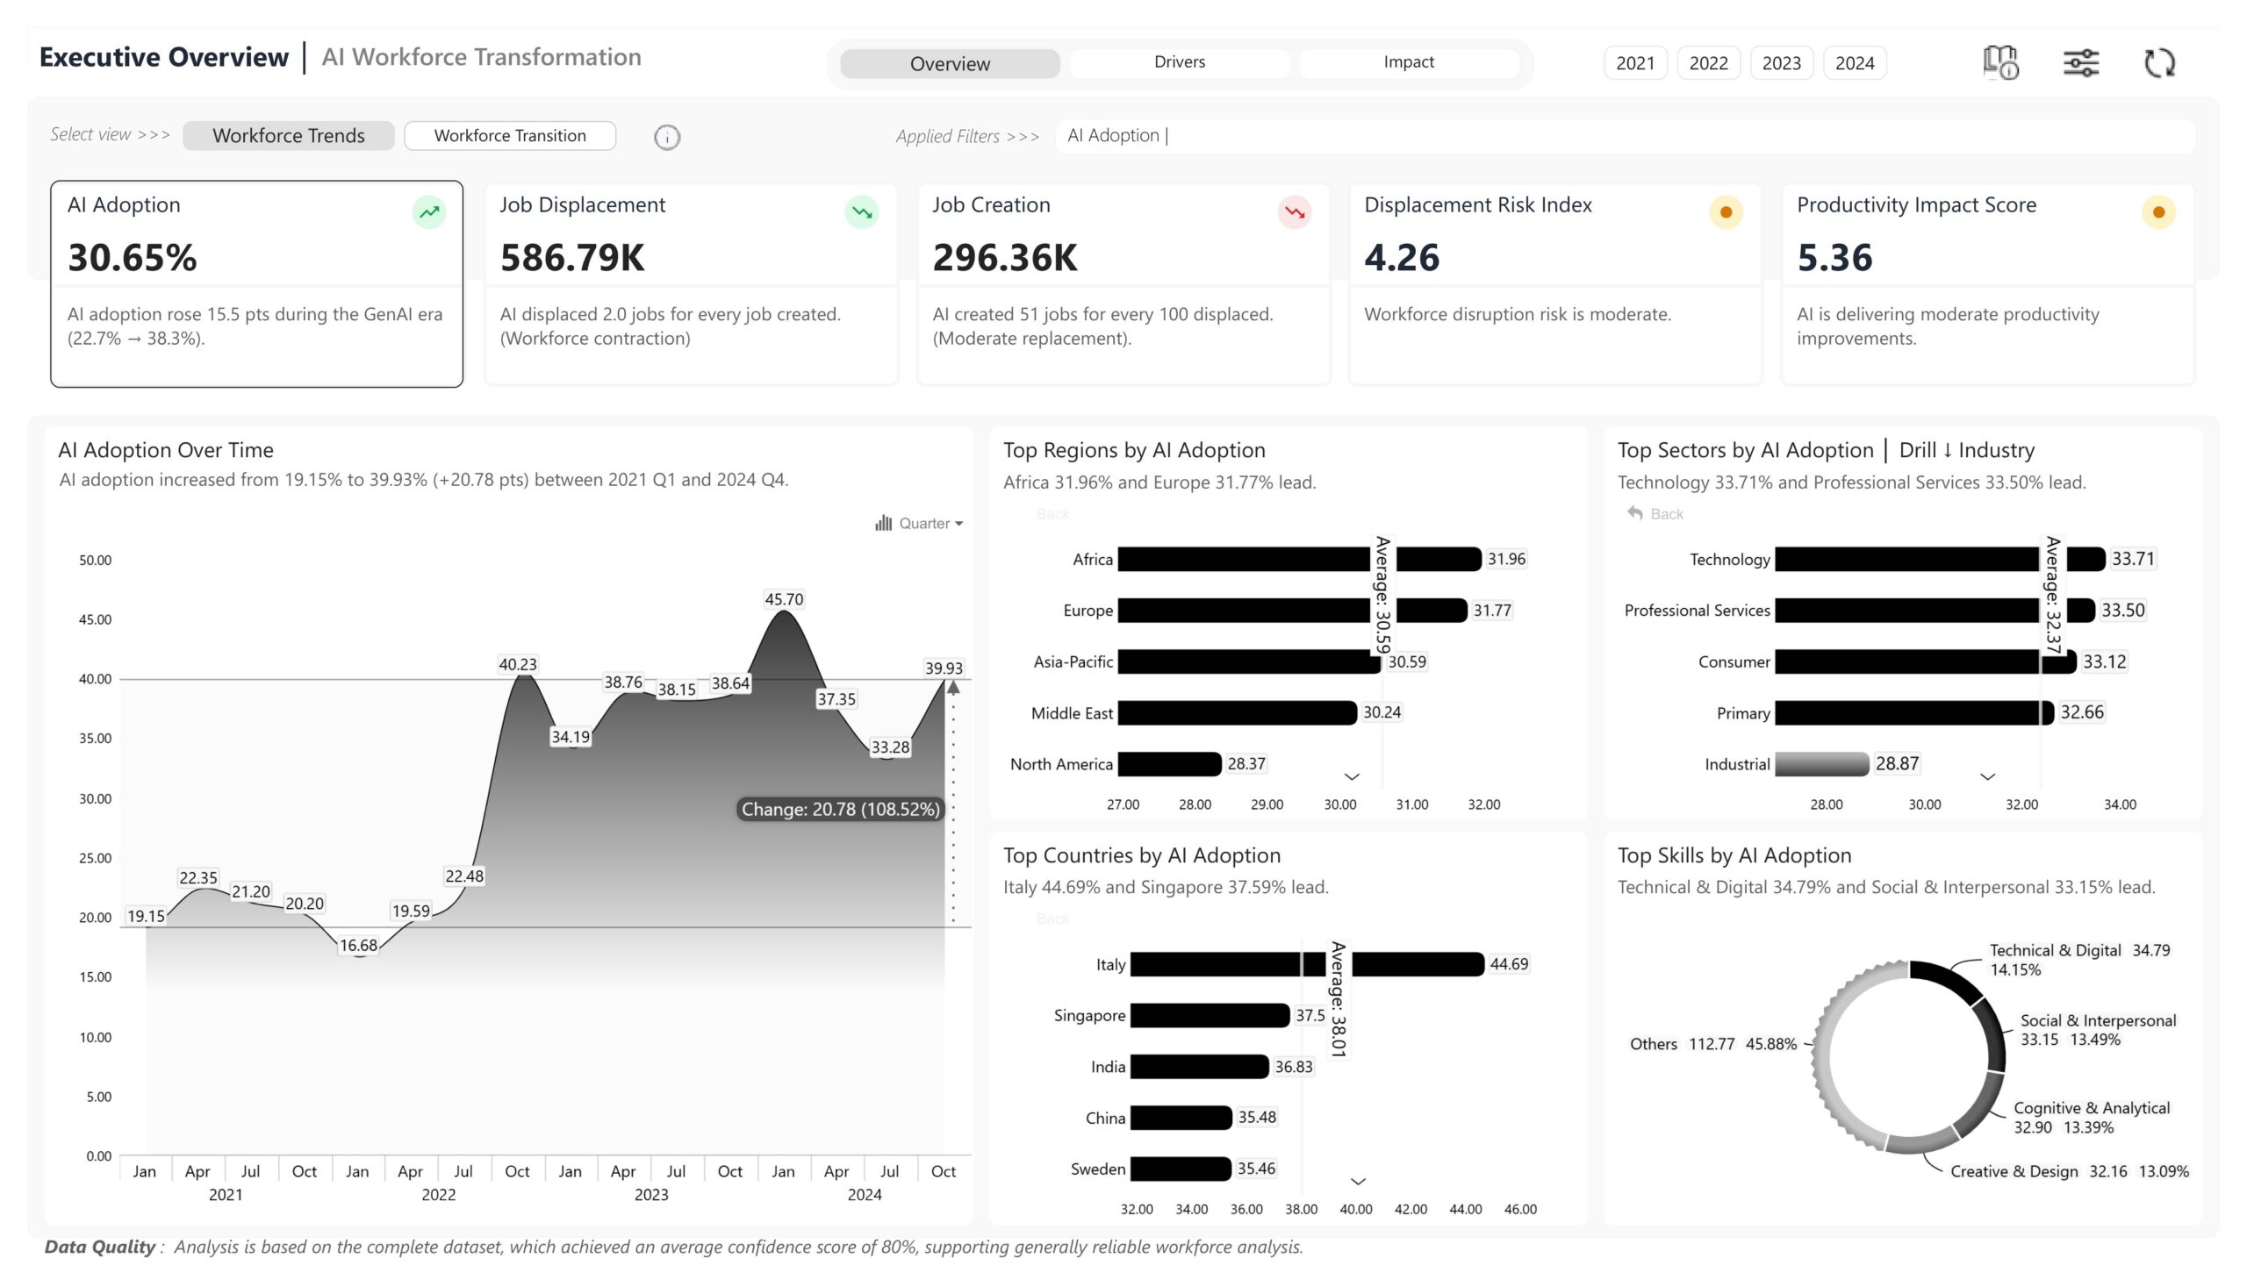Open the filter sliders settings icon
This screenshot has height=1287, width=2247.
(x=2081, y=62)
